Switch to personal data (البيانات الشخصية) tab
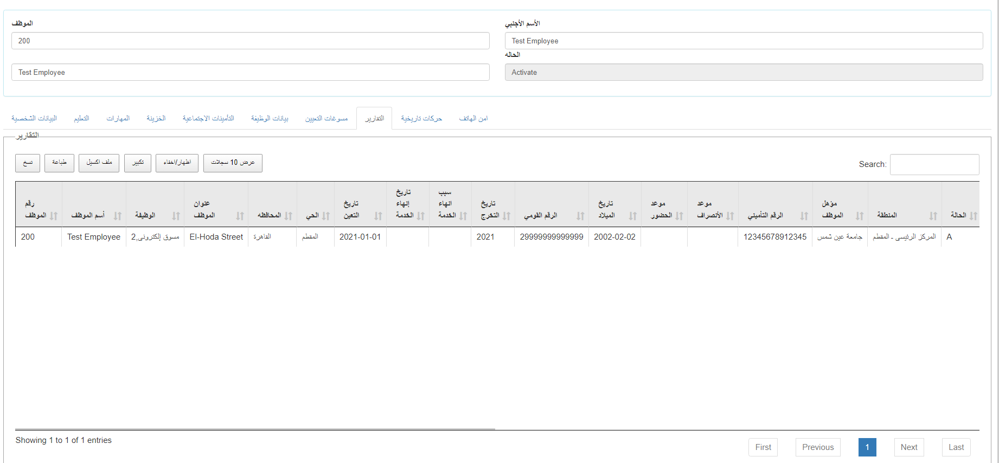Screen dimensions: 999x463 pos(34,118)
